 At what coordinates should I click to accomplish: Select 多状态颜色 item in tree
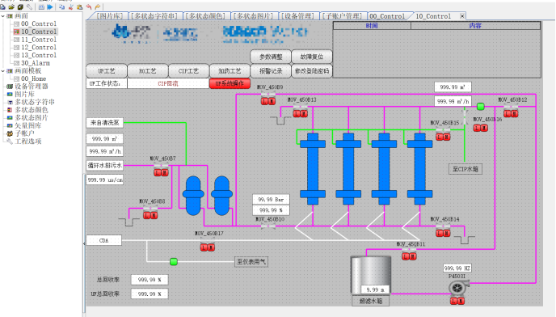point(32,110)
